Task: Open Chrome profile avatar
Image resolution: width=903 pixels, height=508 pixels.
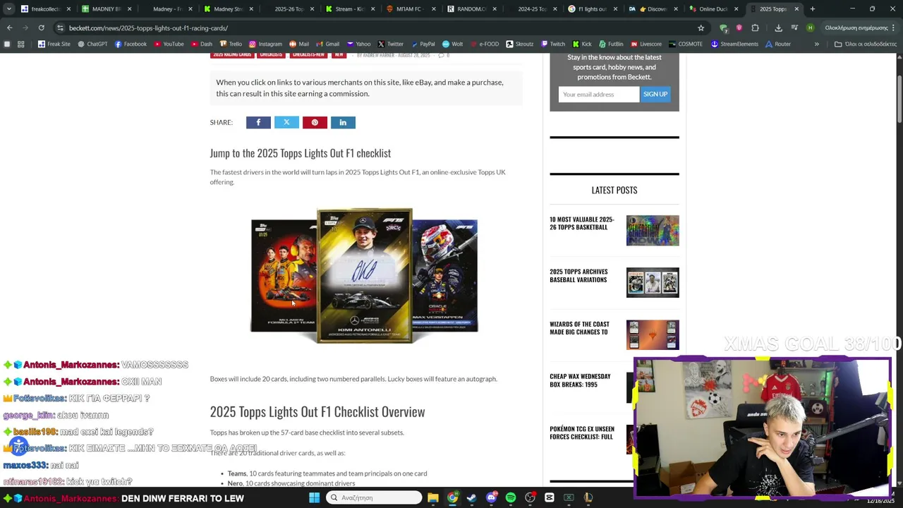Action: tap(810, 28)
